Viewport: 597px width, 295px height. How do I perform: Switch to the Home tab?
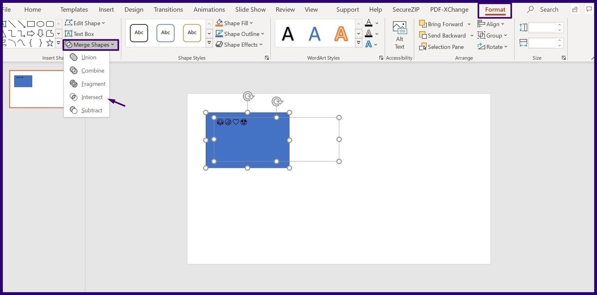(33, 9)
